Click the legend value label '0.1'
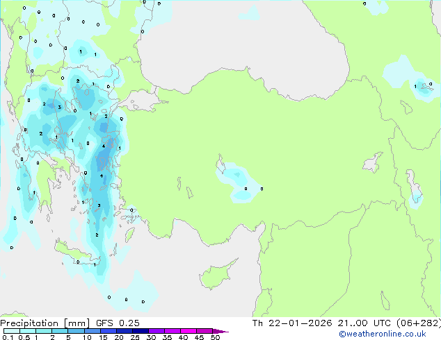The width and height of the screenshot is (441, 340). click(8, 337)
